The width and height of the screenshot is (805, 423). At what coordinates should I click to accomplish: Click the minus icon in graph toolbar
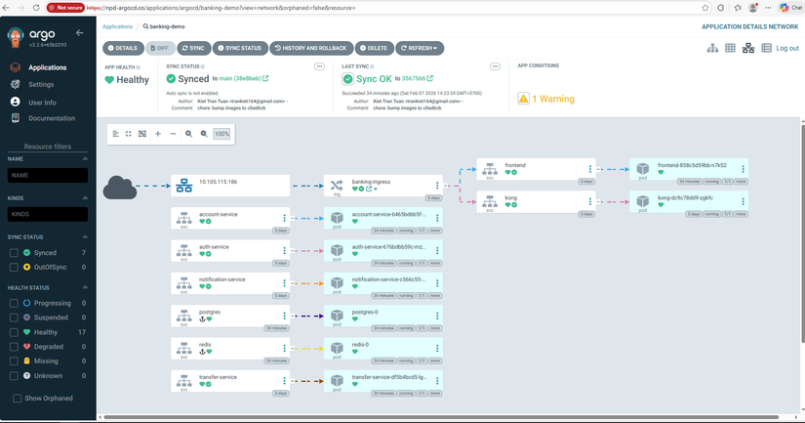[x=173, y=134]
